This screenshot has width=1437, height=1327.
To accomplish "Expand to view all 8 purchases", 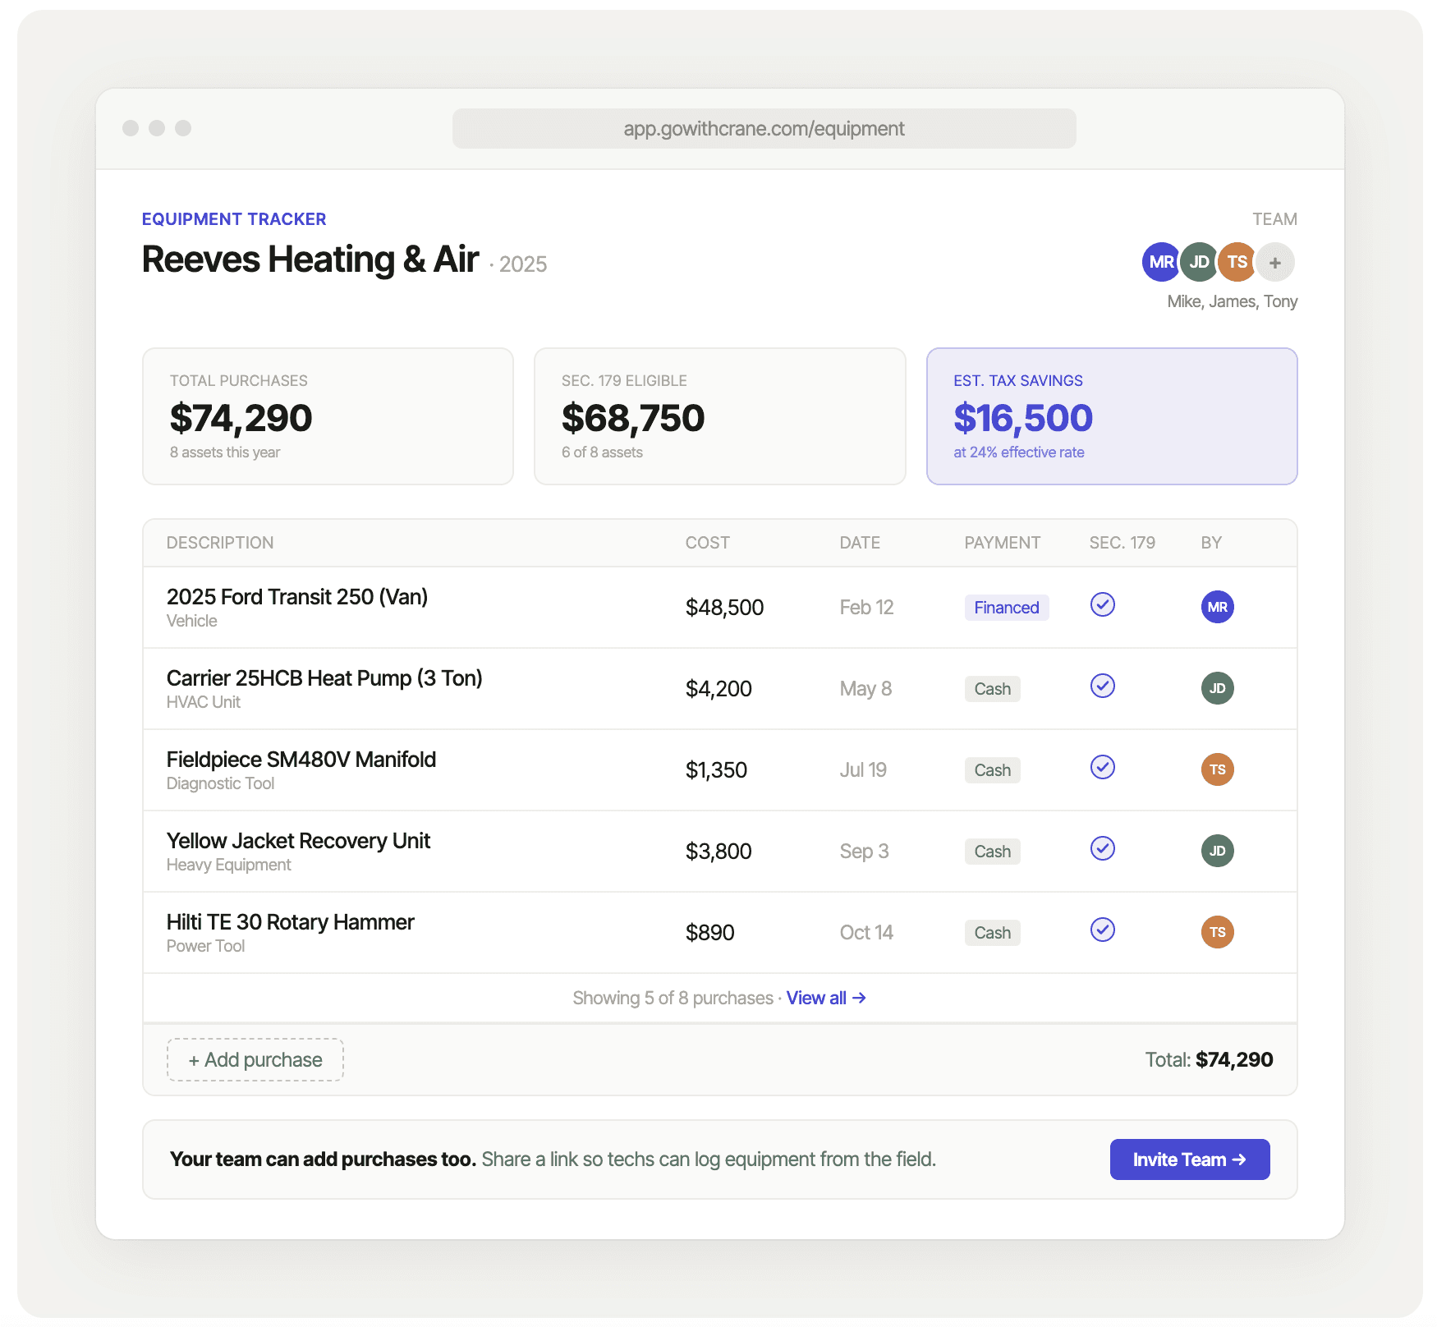I will (826, 997).
